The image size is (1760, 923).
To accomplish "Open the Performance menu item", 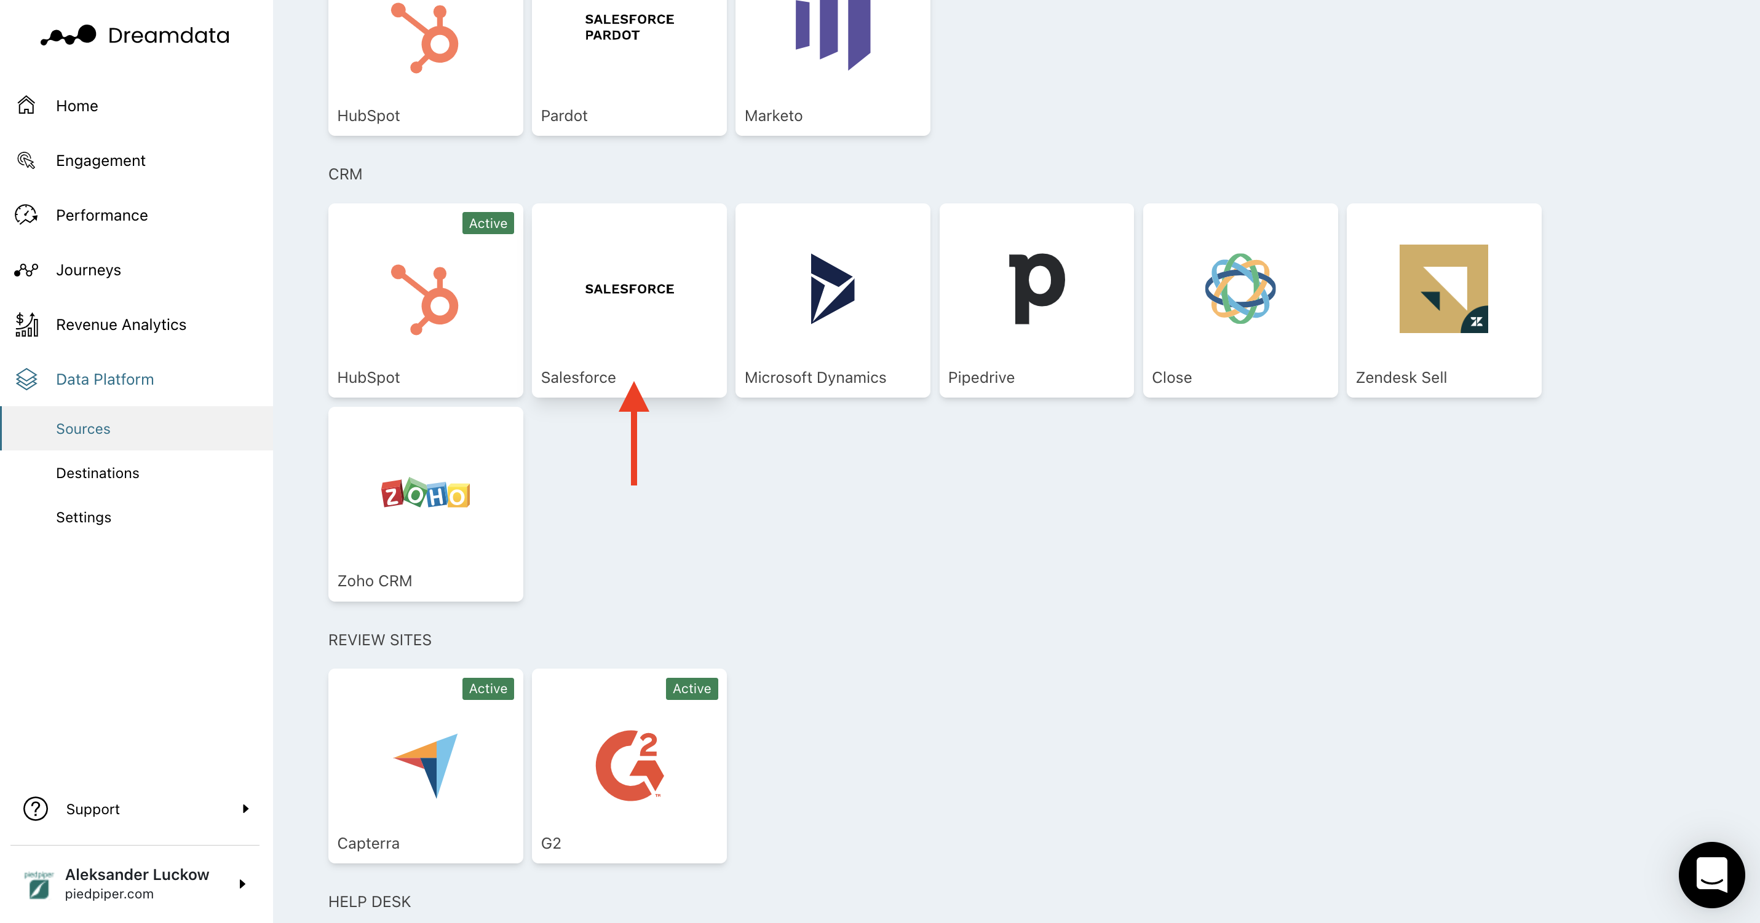I will tap(137, 214).
